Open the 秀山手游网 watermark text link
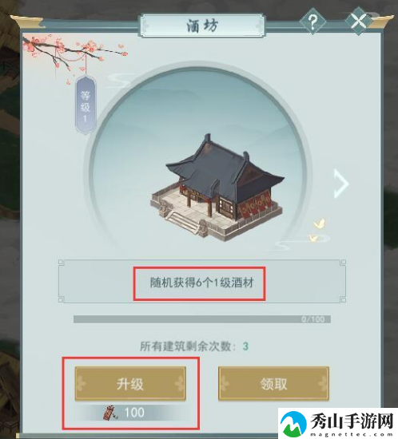 point(352,421)
